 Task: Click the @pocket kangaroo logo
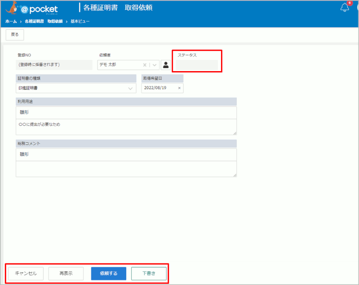point(32,9)
